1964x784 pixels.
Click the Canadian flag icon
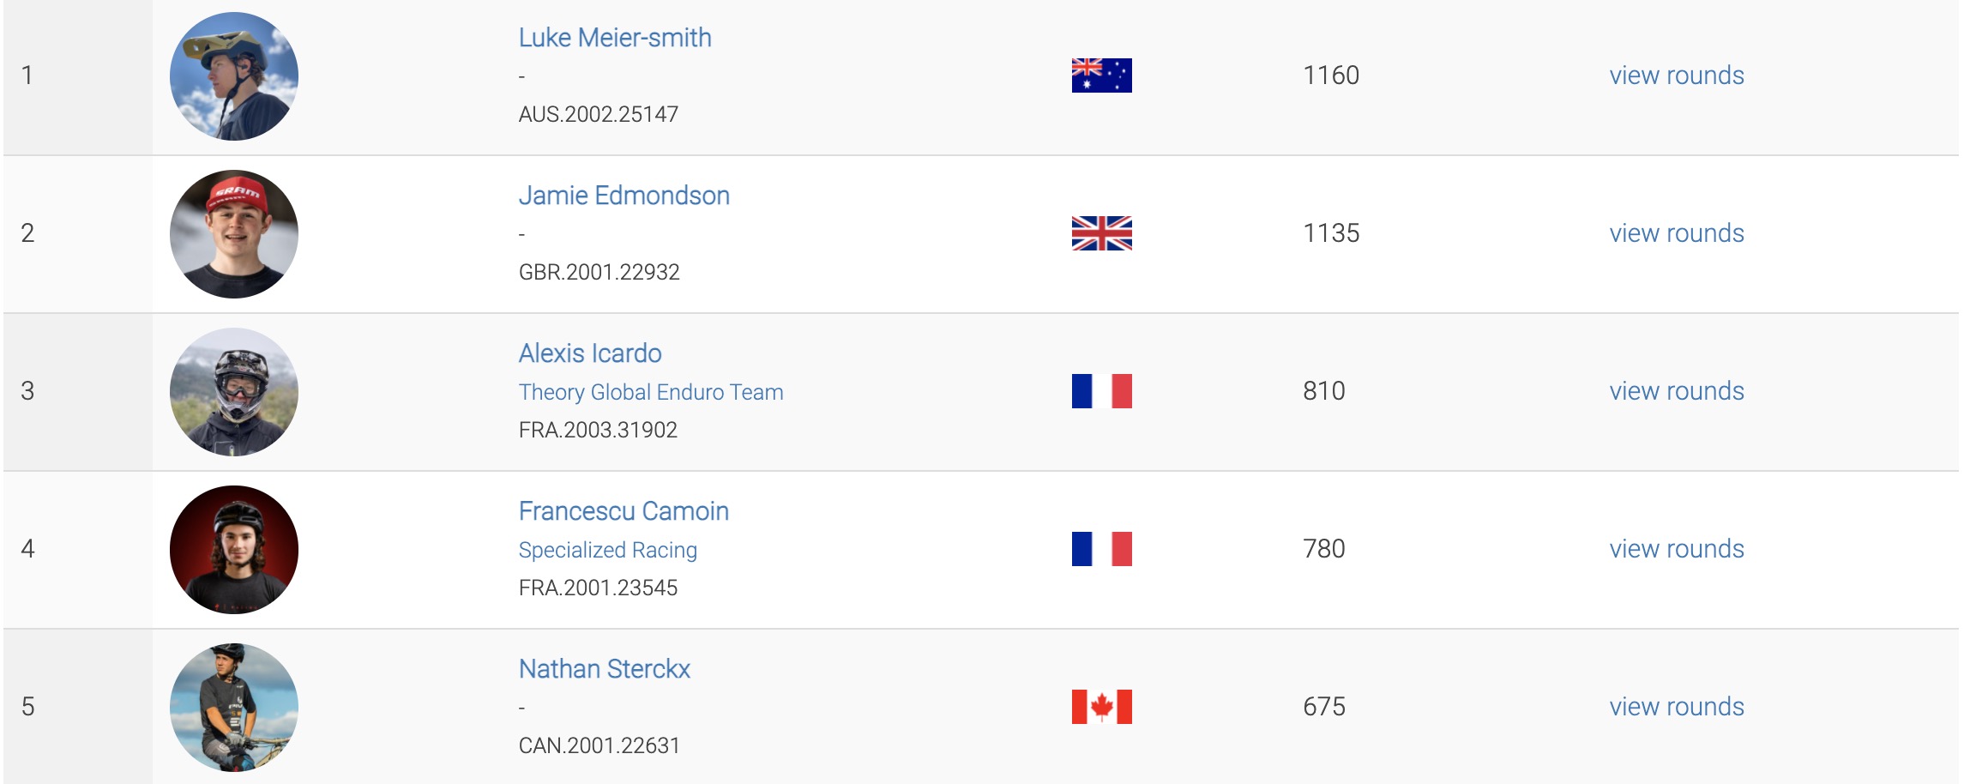pyautogui.click(x=1101, y=707)
